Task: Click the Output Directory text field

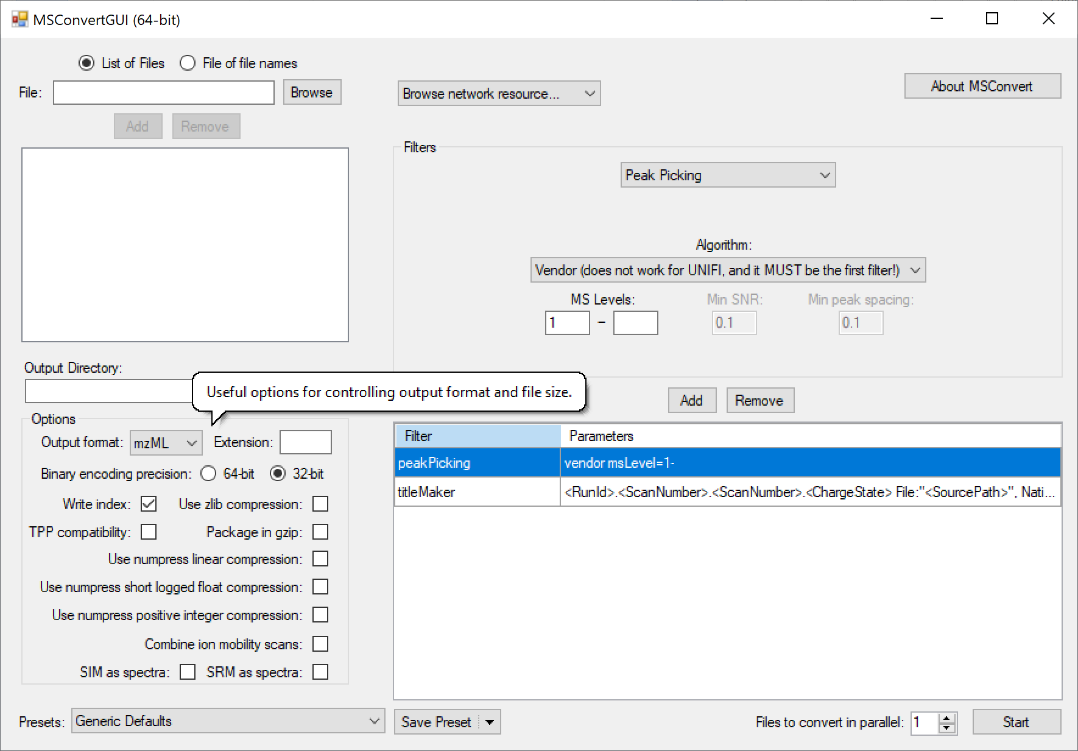Action: pos(110,391)
